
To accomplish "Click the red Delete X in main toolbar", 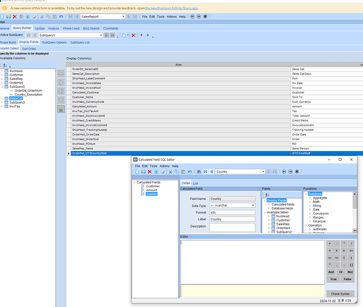I will (x=15, y=17).
